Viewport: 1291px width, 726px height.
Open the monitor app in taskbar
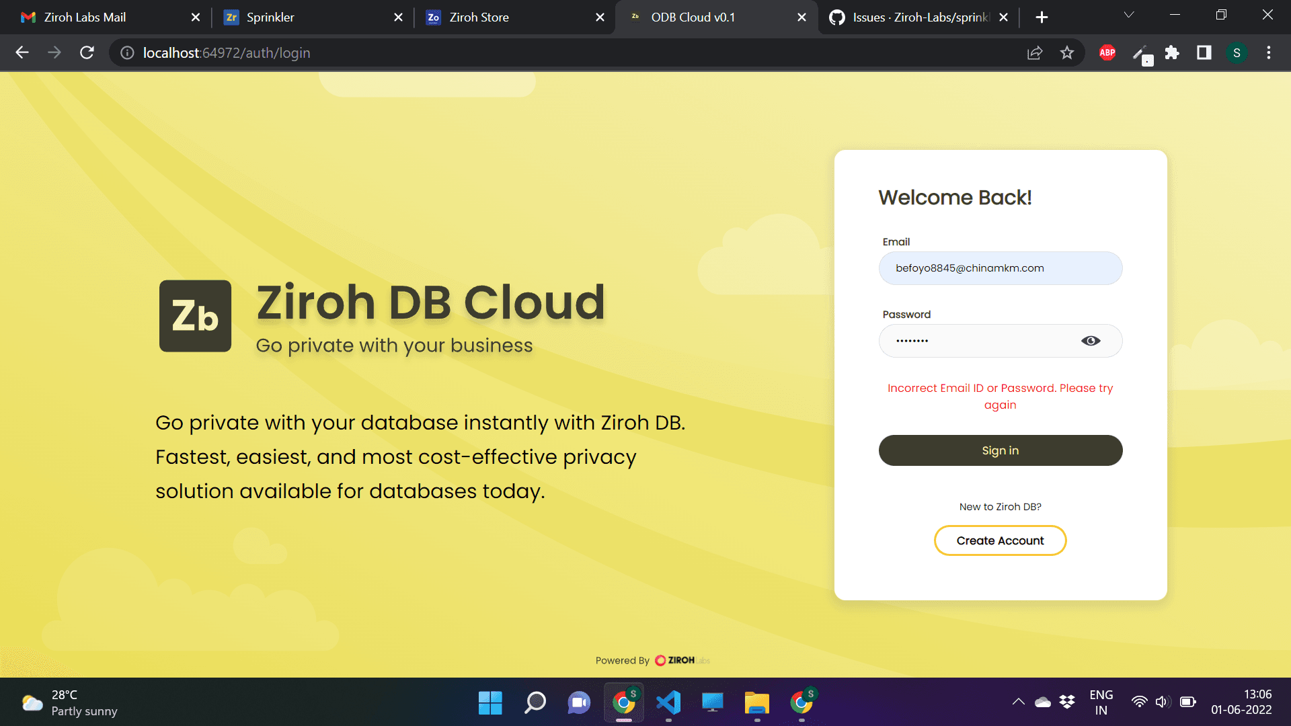pos(713,703)
